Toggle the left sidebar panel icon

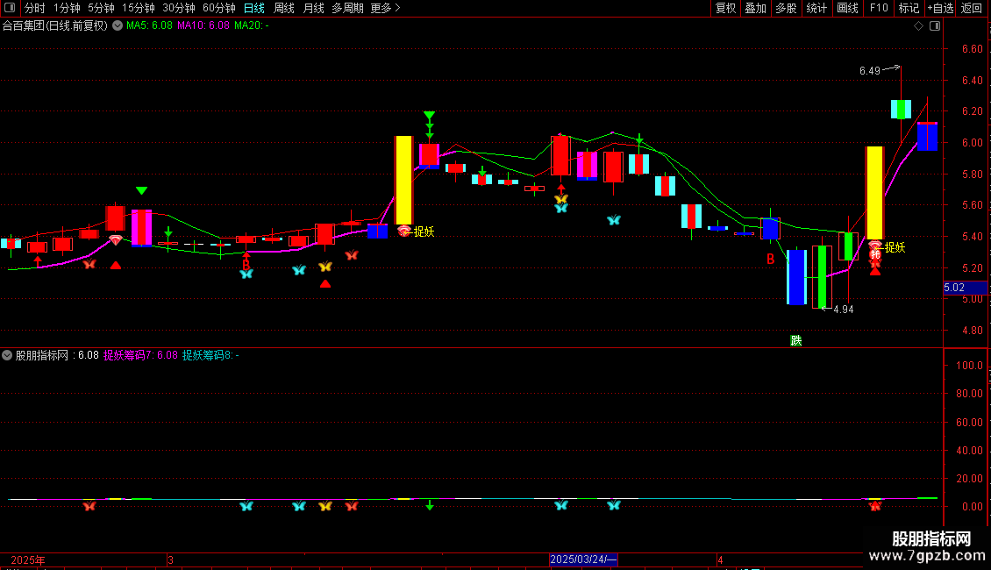10,8
